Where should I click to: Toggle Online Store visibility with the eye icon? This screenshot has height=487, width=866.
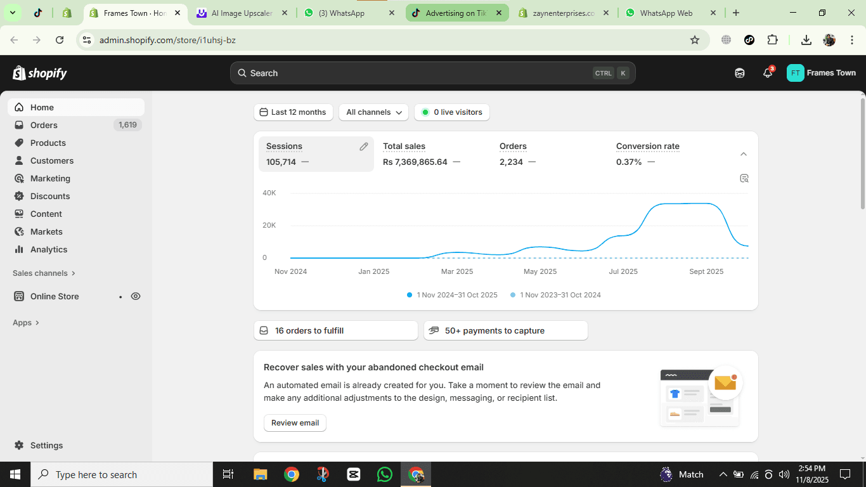(135, 296)
